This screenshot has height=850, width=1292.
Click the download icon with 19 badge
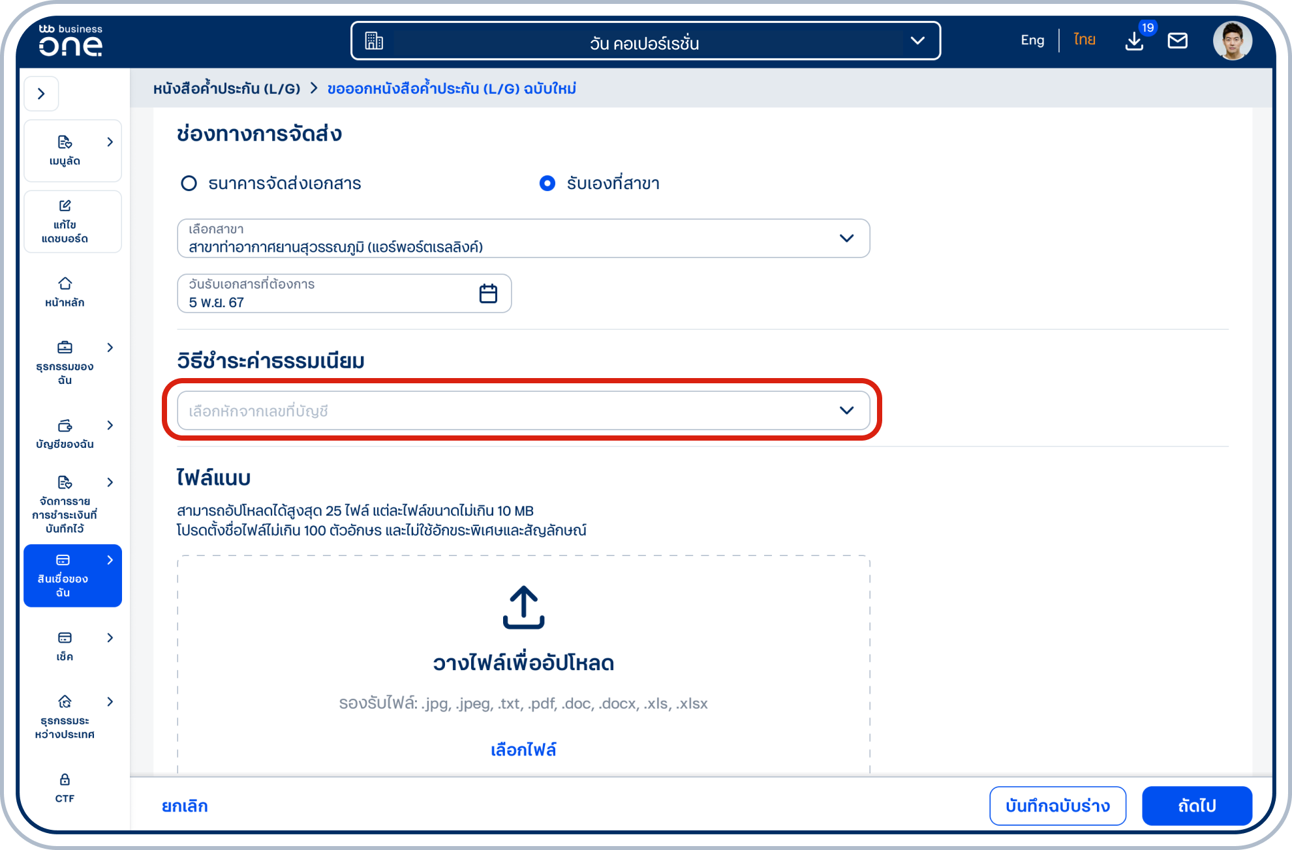click(x=1134, y=41)
